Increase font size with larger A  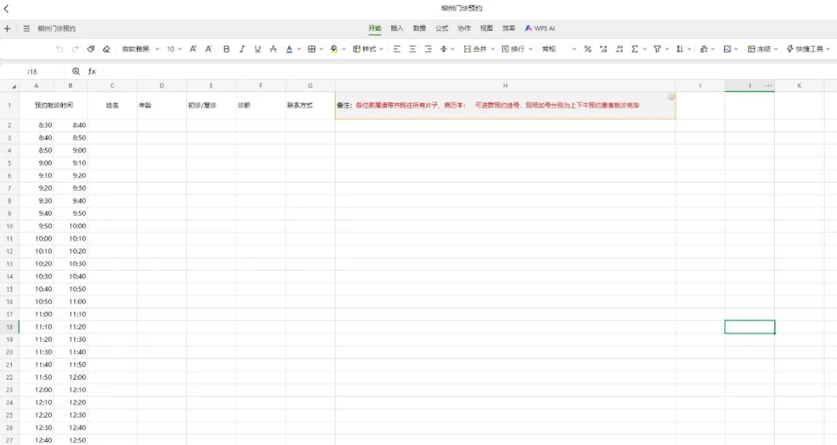(x=193, y=49)
